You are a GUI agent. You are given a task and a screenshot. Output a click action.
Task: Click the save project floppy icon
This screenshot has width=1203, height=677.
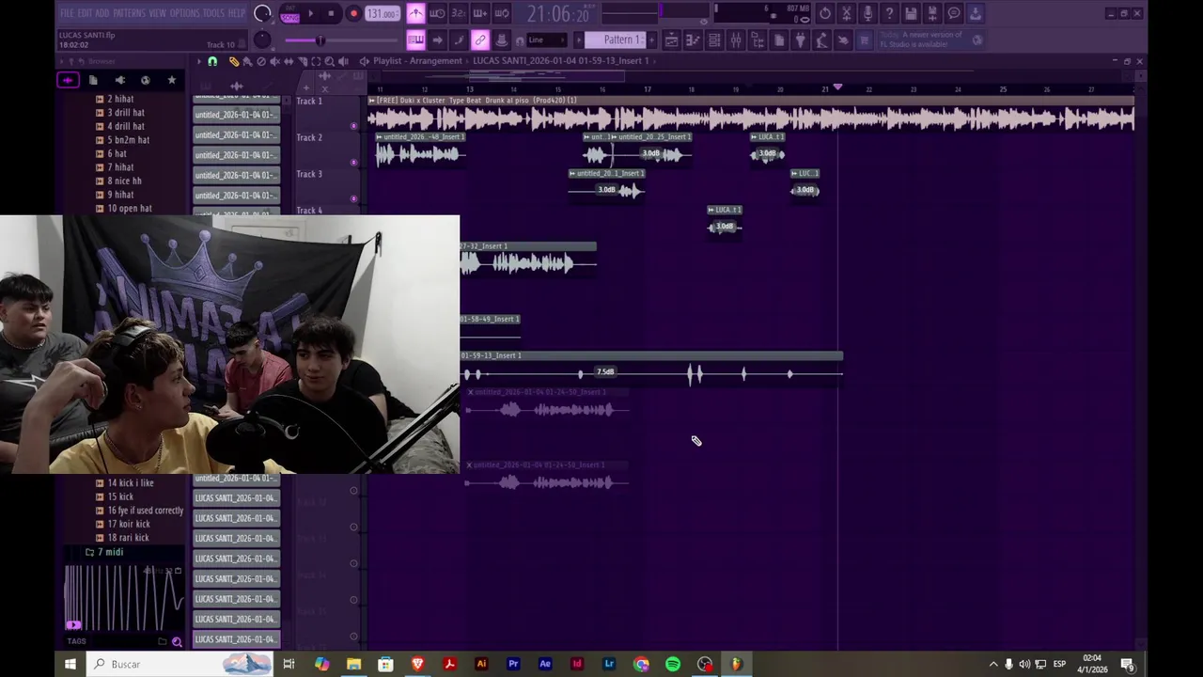coord(911,13)
